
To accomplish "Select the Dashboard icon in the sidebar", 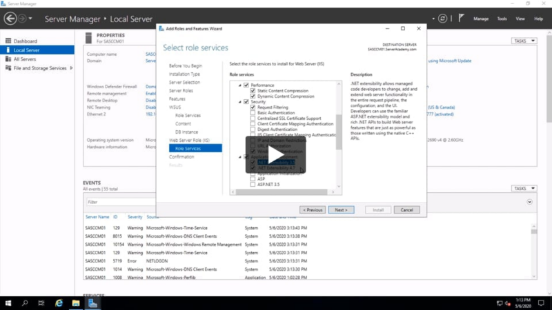I will coord(8,41).
